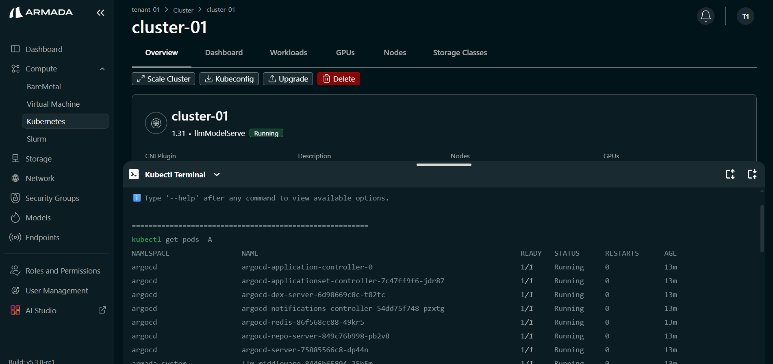Screen dimensions: 773x364
Task: Select Virtual Machine in sidebar
Action: click(x=53, y=104)
